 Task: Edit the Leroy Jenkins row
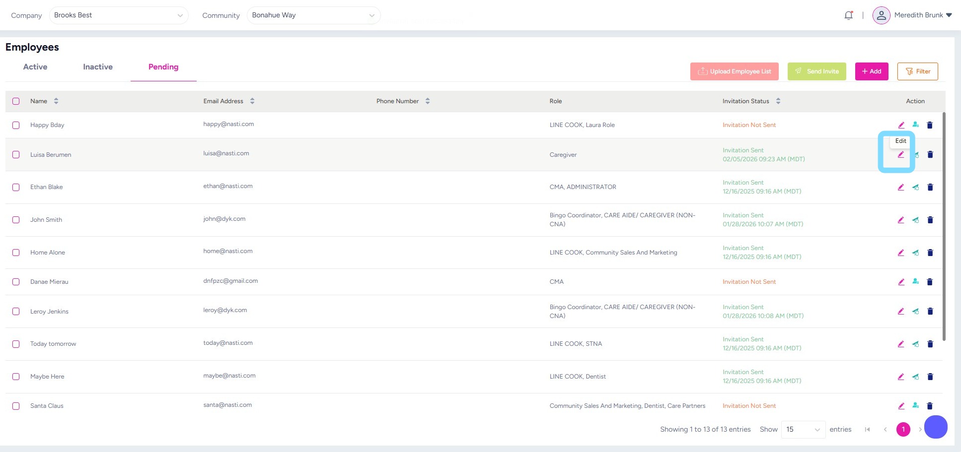(900, 312)
